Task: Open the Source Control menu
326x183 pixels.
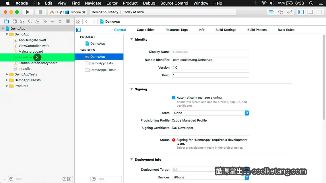Action: tap(174, 3)
